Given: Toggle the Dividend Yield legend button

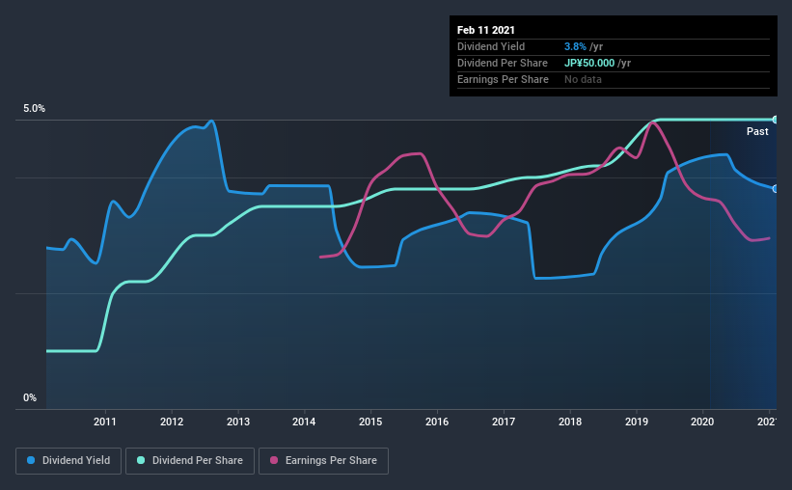Looking at the screenshot, I should point(68,461).
